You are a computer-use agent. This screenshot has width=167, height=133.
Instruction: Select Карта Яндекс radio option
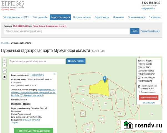139,61
